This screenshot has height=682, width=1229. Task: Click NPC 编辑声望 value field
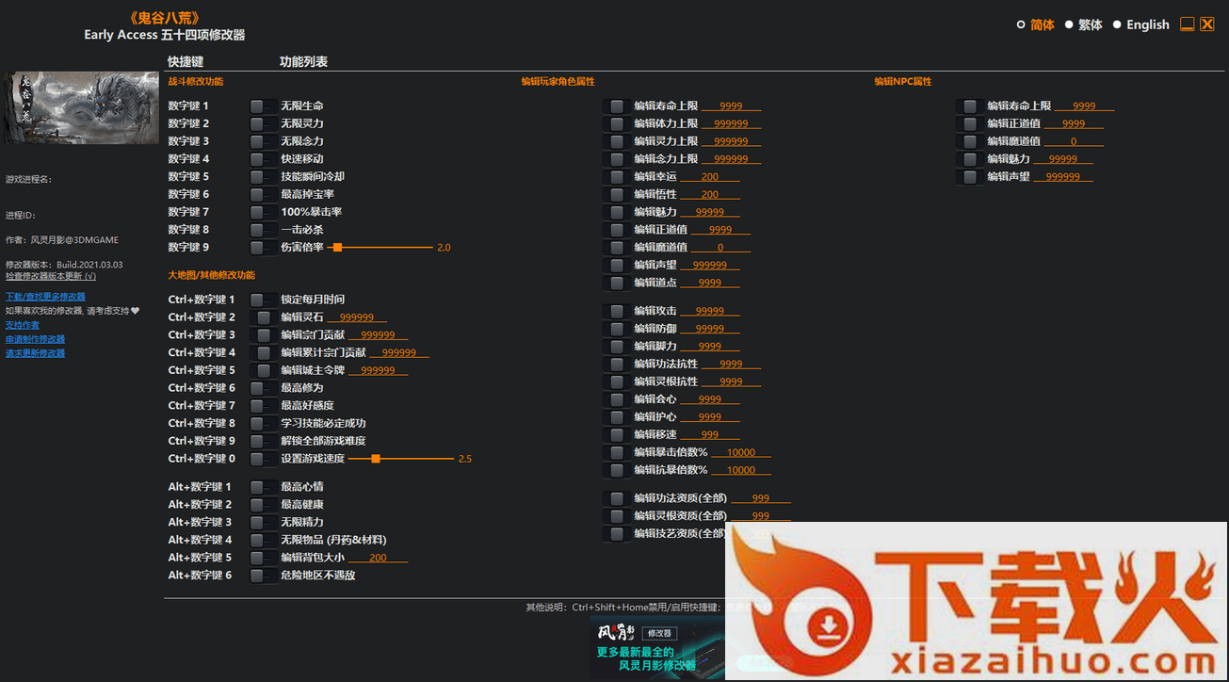[1063, 177]
